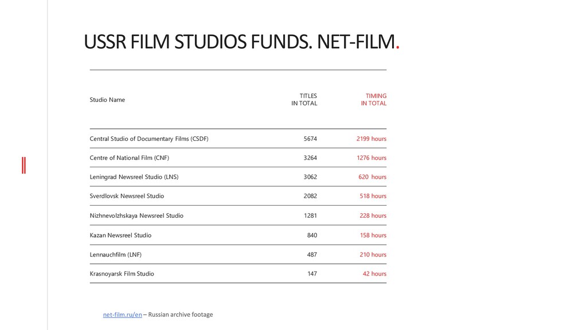Select the slide title USSR FILM STUDIOS FUNDS
The height and width of the screenshot is (330, 587).
pyautogui.click(x=198, y=41)
